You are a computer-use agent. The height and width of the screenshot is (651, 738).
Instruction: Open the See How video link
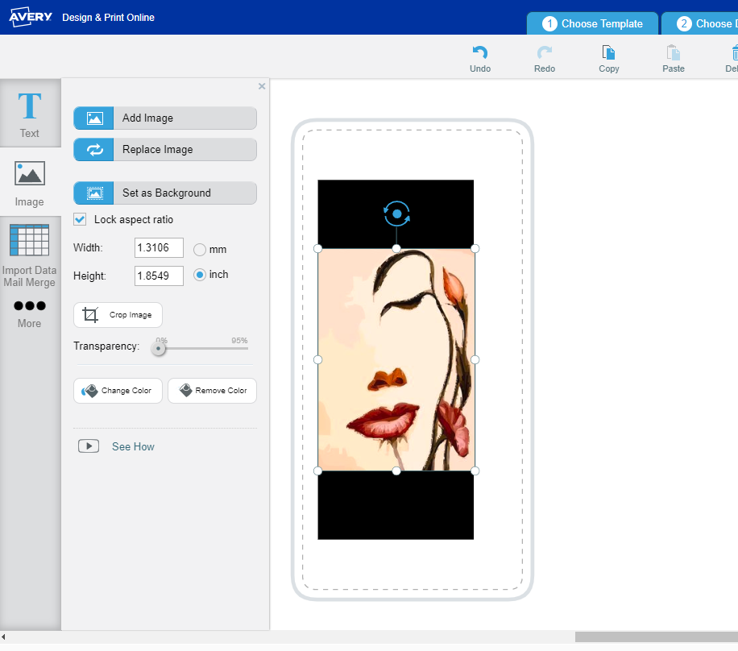[x=133, y=446]
